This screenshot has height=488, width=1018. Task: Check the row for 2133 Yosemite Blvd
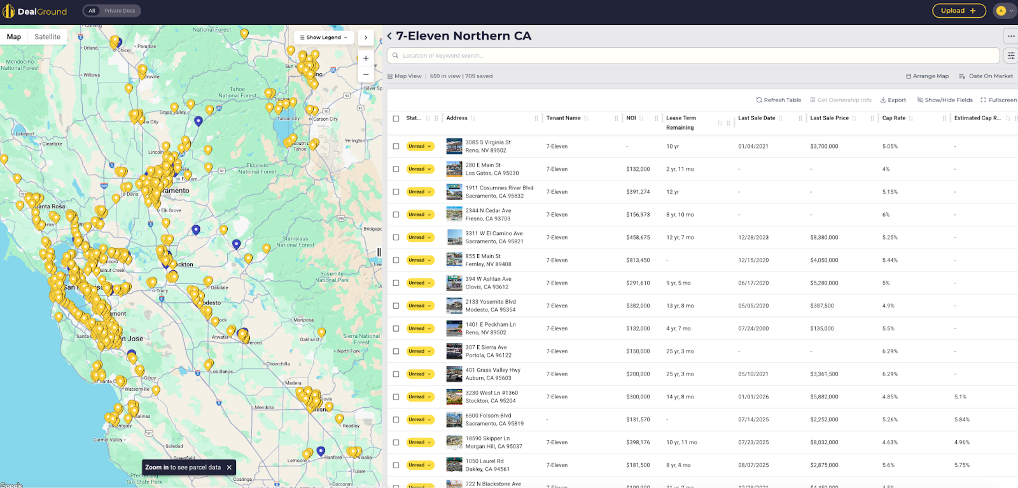click(396, 306)
